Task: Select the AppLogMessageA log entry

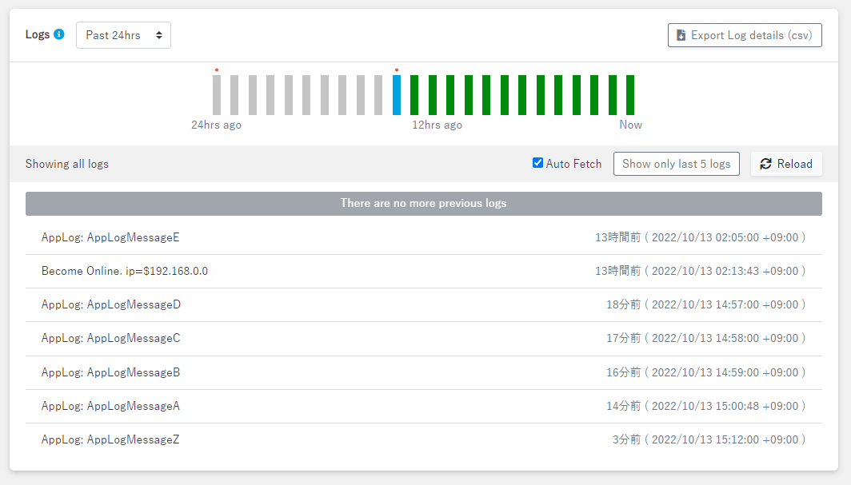Action: 111,406
